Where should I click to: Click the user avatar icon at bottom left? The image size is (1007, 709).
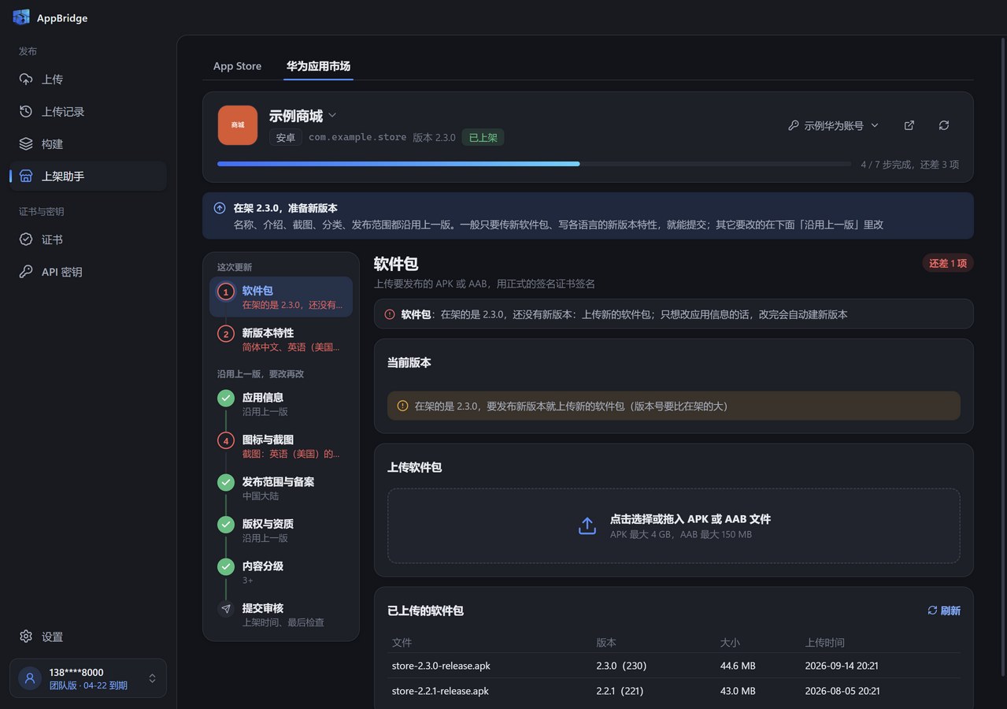(30, 678)
